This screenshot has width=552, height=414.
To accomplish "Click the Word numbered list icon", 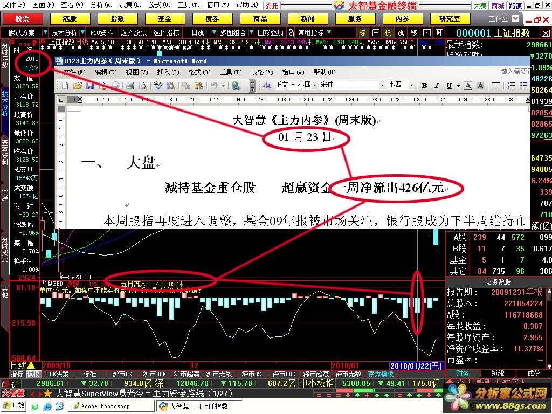I will coord(512,85).
